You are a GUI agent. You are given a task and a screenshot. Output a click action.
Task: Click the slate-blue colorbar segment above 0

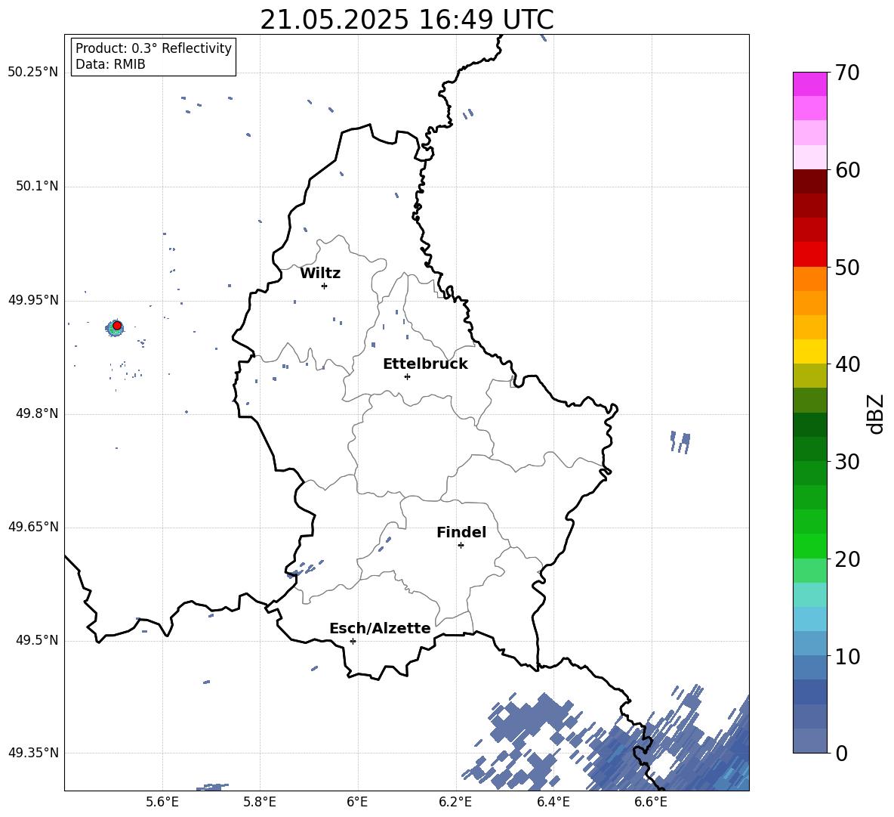[x=809, y=741]
